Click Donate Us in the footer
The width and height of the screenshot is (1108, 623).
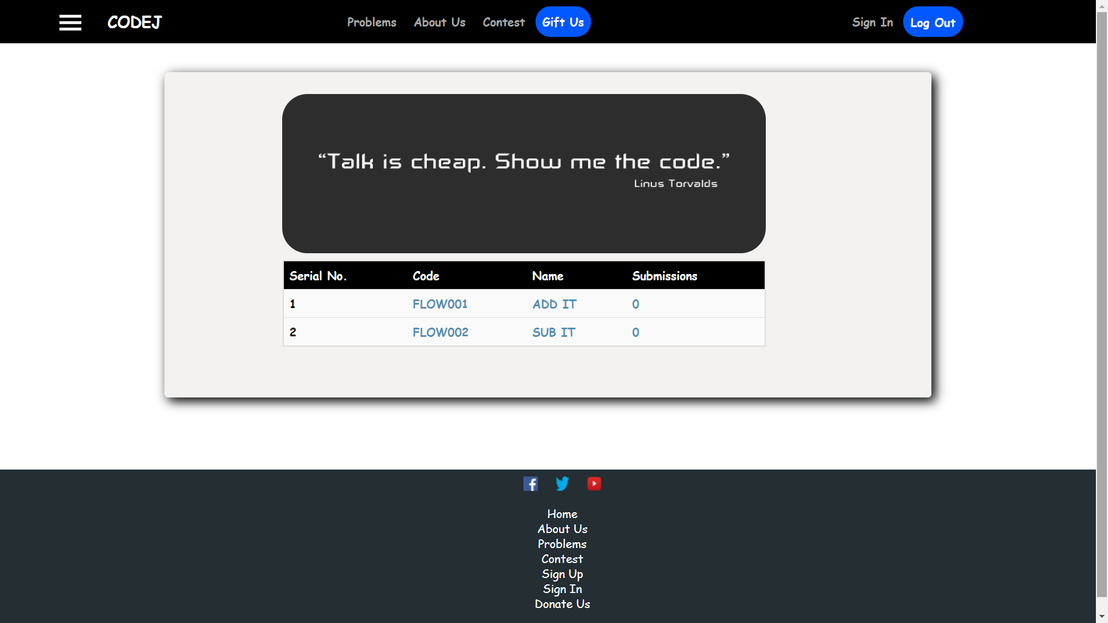pyautogui.click(x=562, y=603)
